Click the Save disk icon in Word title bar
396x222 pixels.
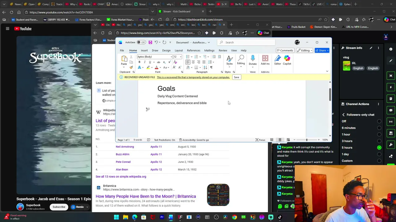coord(150,42)
